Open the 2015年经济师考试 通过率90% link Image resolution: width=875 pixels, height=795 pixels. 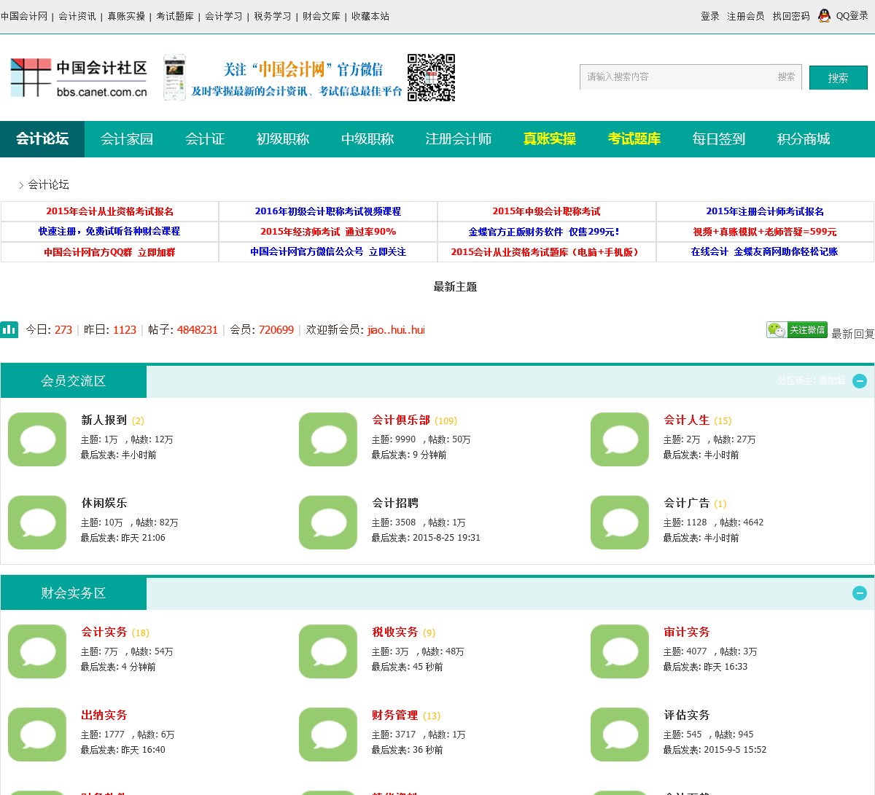(328, 232)
